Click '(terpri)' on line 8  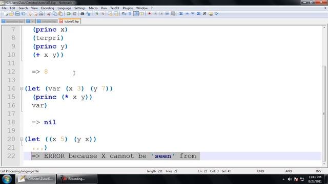point(48,38)
